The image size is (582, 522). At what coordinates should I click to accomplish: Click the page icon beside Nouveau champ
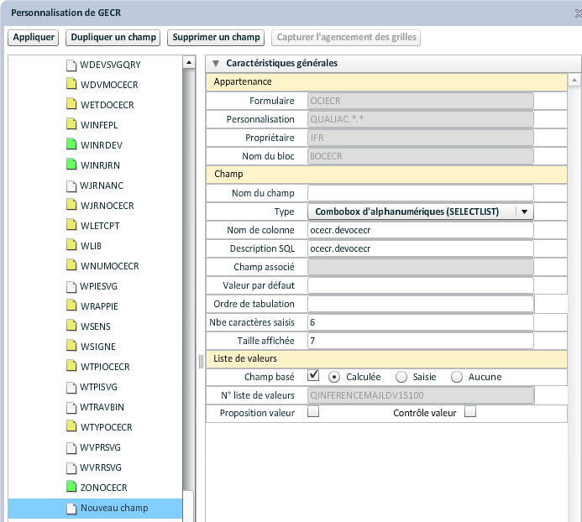[71, 508]
